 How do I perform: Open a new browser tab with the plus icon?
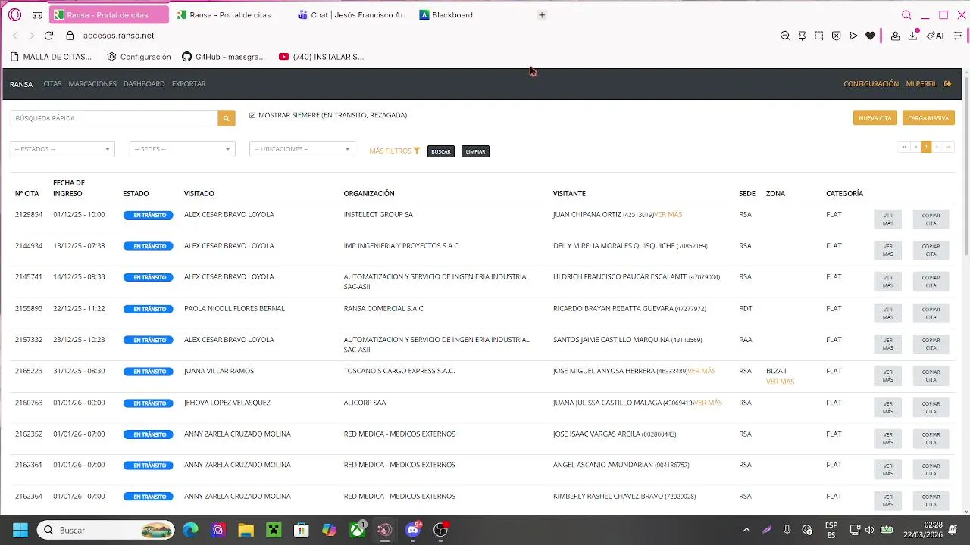pyautogui.click(x=541, y=15)
